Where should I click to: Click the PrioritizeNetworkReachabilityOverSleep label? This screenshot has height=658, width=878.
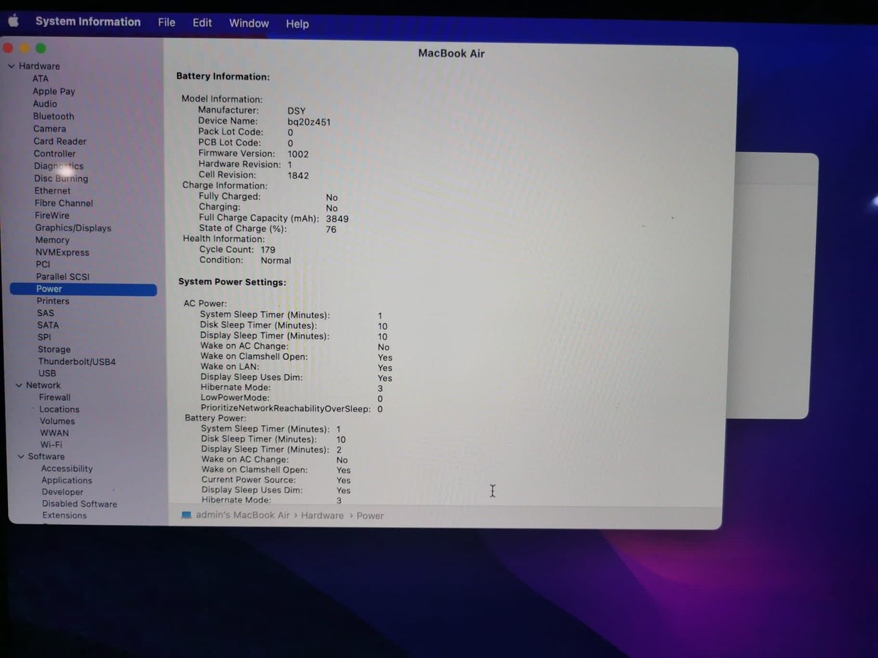(285, 409)
